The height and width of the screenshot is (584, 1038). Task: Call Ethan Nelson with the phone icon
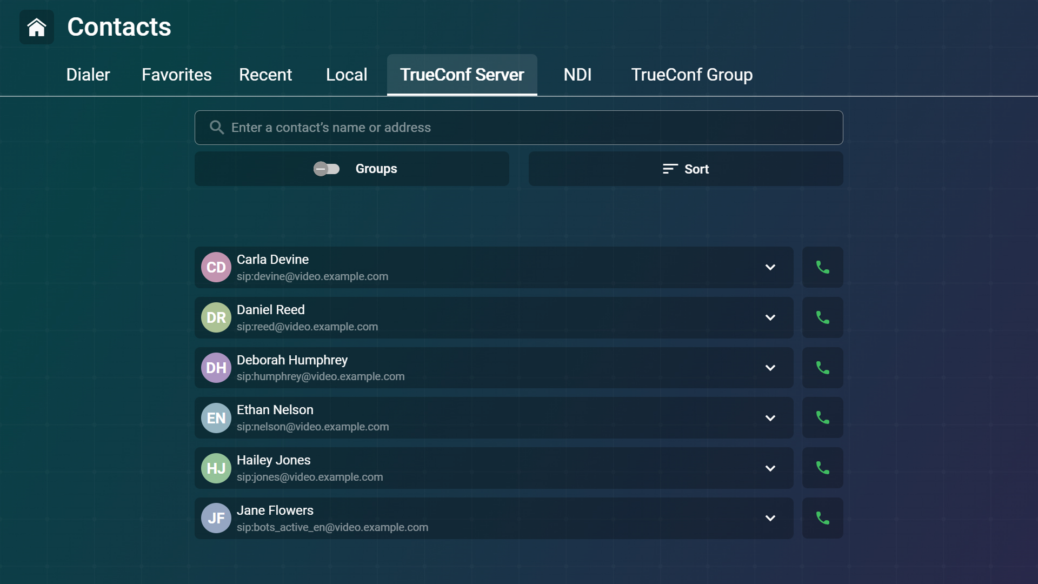tap(822, 417)
